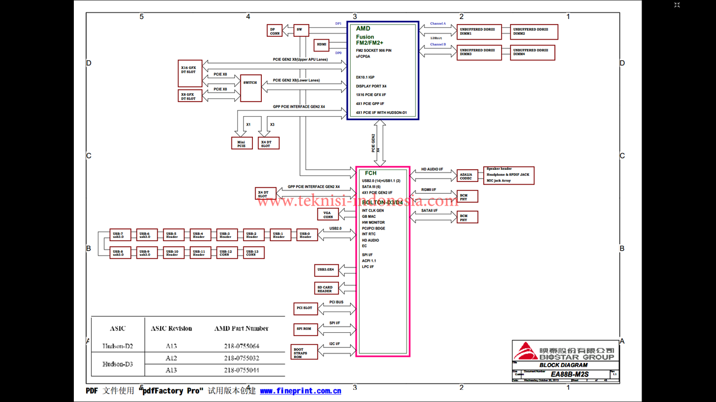Select the Speaker header jack box

(509, 175)
